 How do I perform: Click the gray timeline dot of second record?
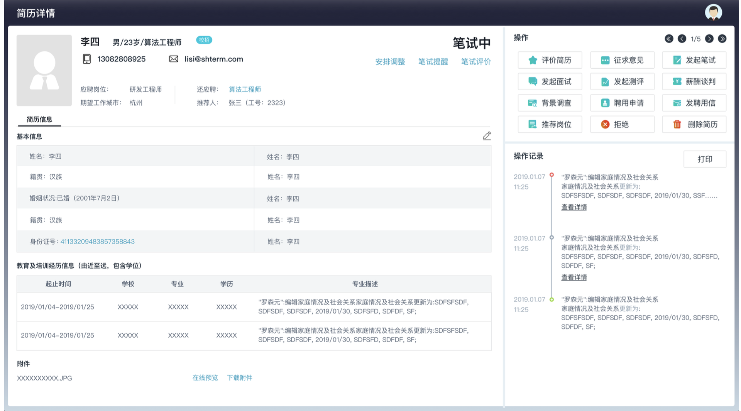click(x=552, y=238)
